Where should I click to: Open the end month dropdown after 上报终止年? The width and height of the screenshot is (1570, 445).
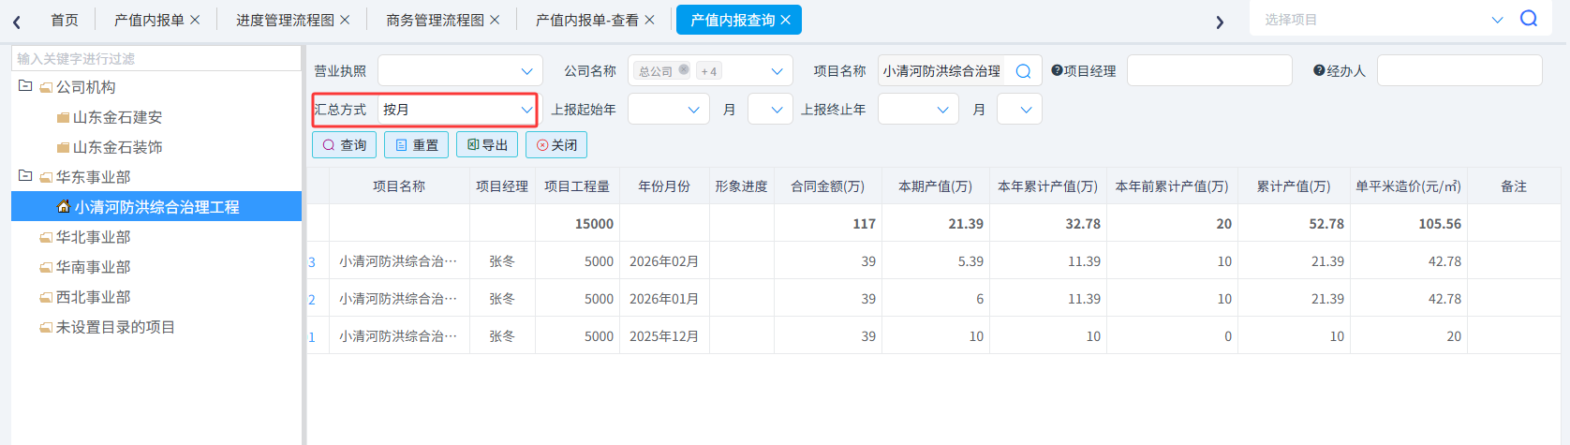(1019, 110)
